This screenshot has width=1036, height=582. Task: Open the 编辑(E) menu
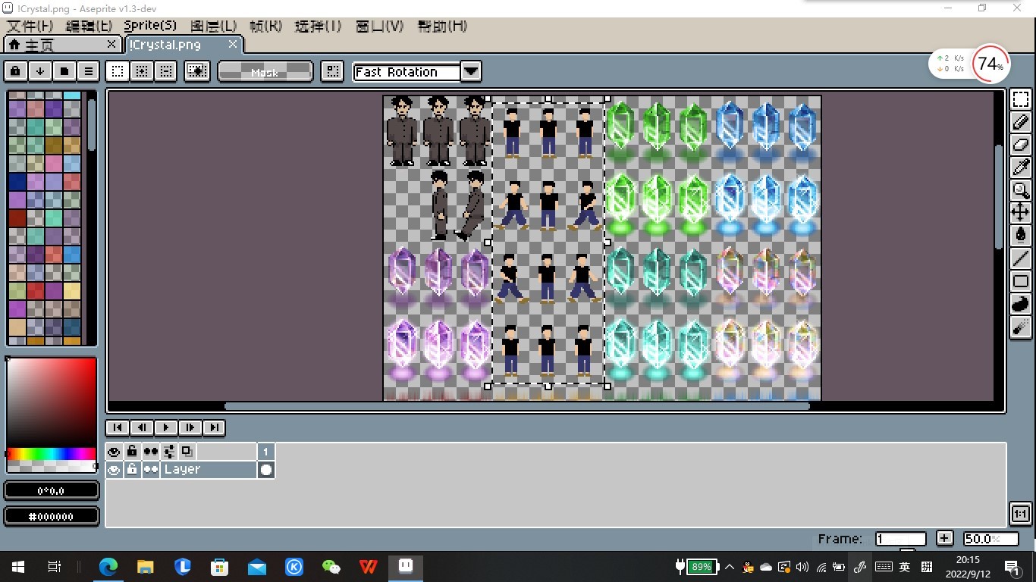[x=89, y=26]
